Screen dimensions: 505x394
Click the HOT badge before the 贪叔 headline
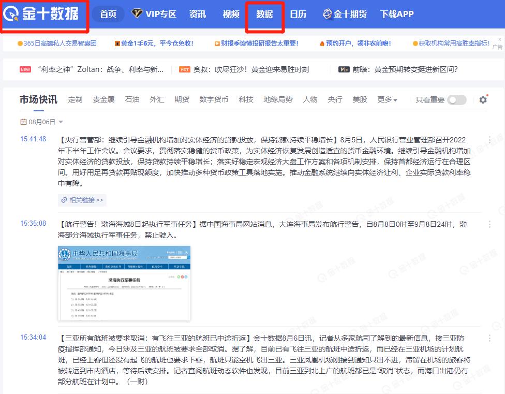point(185,69)
